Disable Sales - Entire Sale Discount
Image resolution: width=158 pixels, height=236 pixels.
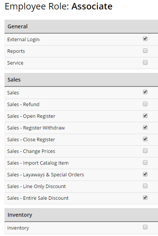pyautogui.click(x=145, y=197)
